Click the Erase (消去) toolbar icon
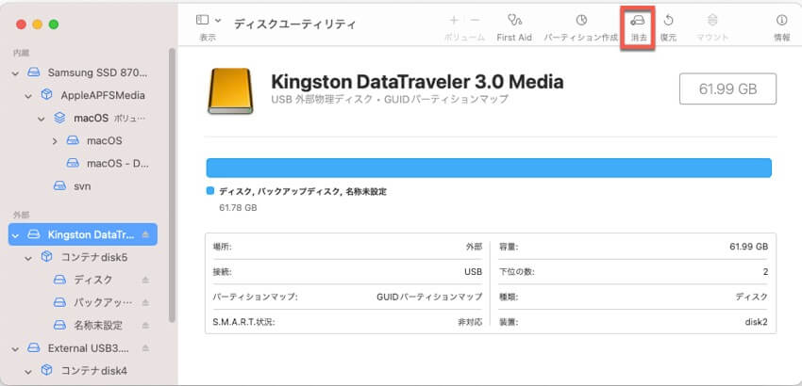802x386 pixels. (x=637, y=21)
